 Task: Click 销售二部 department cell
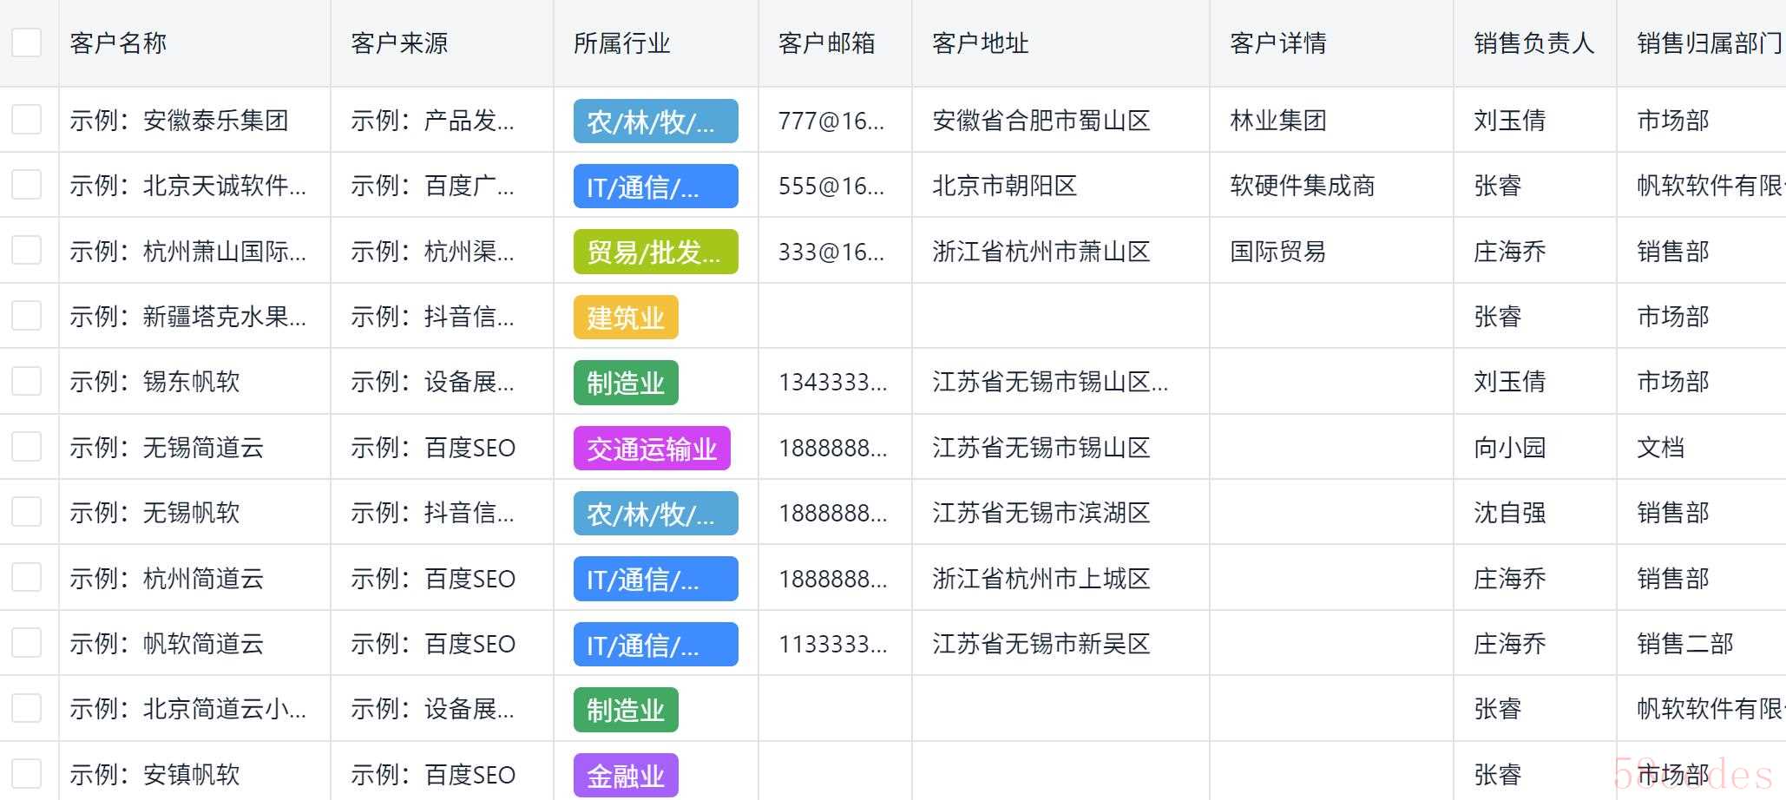pos(1684,644)
